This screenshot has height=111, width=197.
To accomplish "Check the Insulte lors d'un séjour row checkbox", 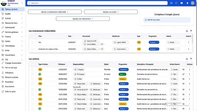I will (32, 49).
